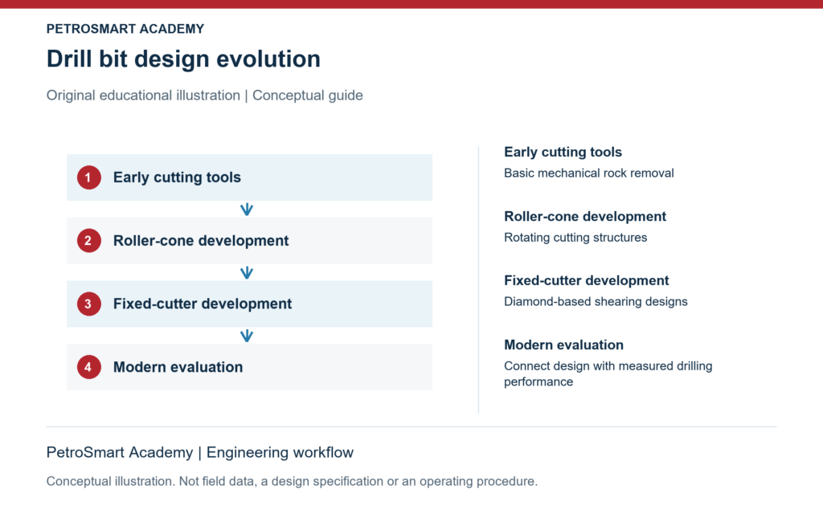Select the Fixed-cutter development step box
This screenshot has height=514, width=823.
249,304
